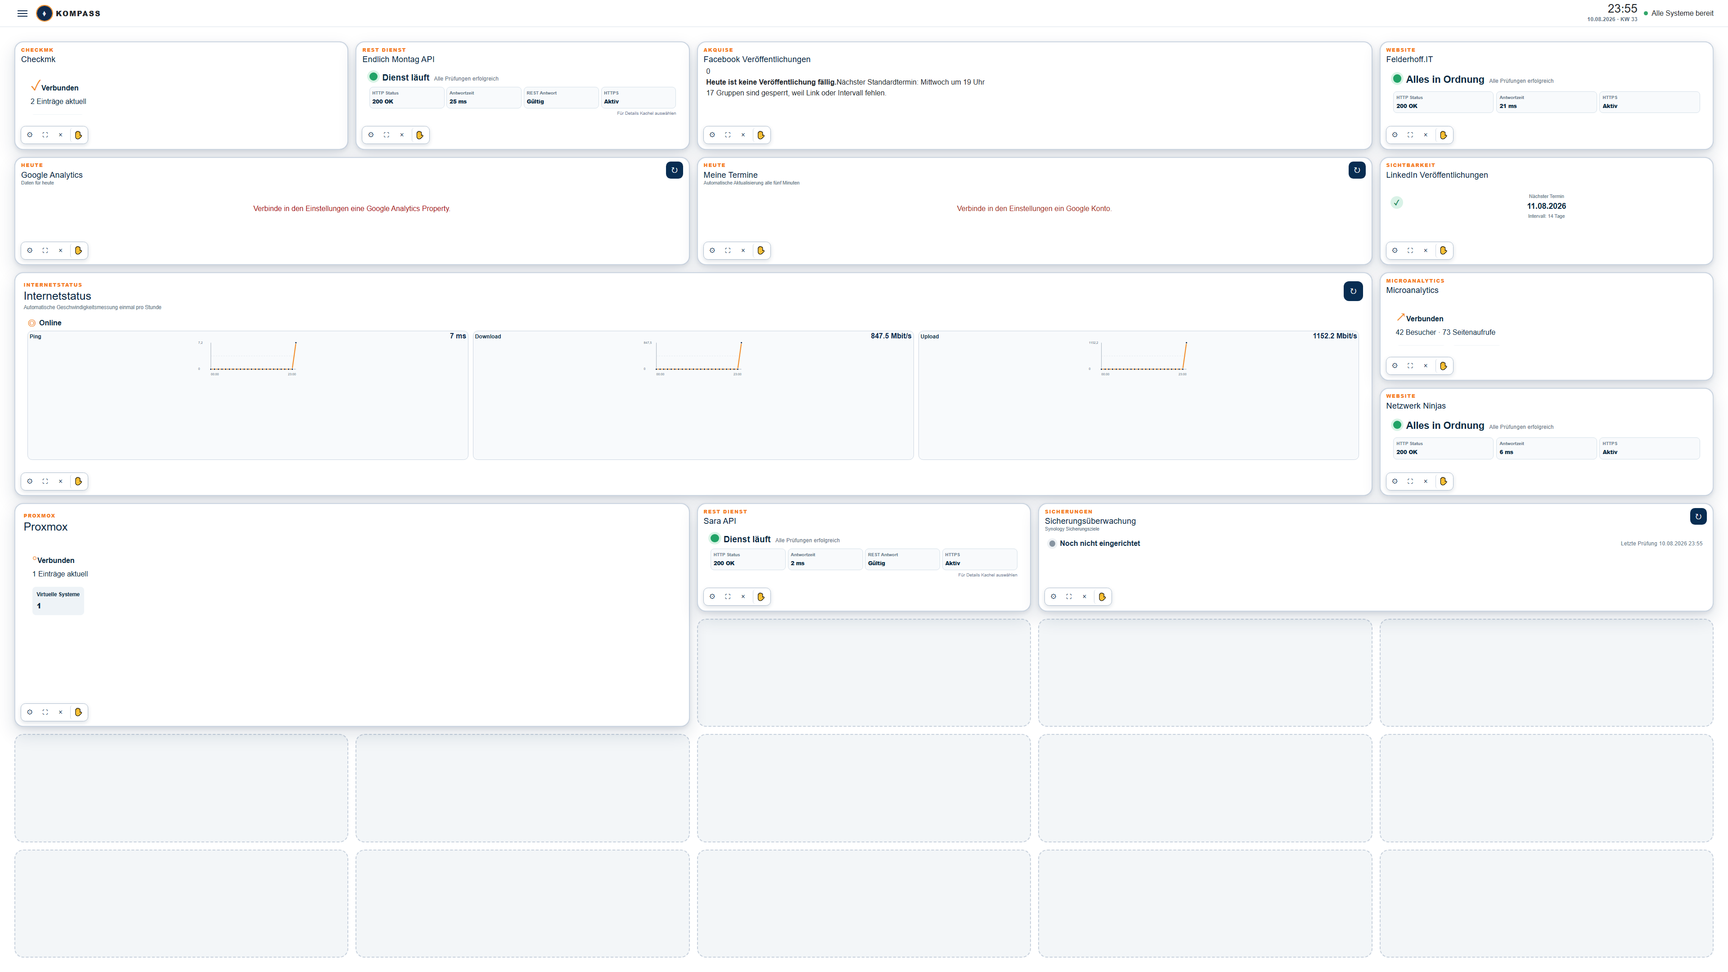This screenshot has height=972, width=1728.
Task: Click the Kompass logo icon
Action: point(44,13)
